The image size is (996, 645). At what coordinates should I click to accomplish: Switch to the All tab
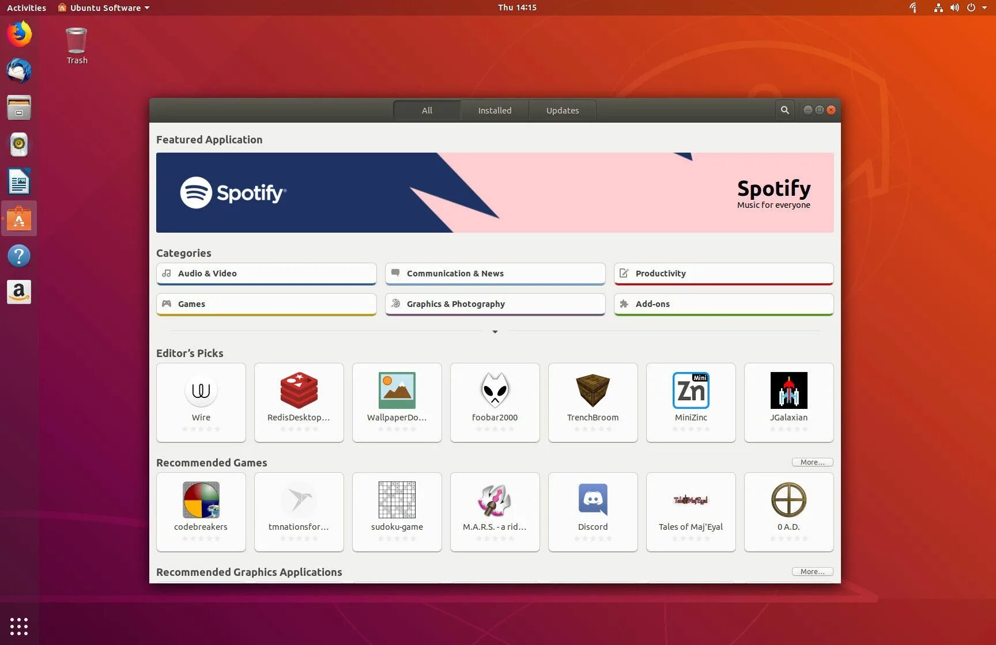point(427,110)
